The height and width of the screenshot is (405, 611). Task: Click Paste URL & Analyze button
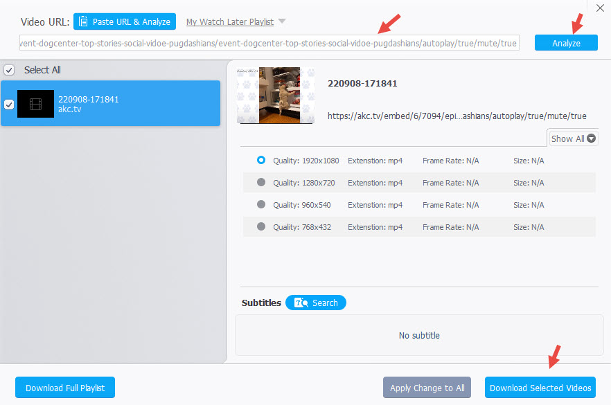click(x=125, y=21)
